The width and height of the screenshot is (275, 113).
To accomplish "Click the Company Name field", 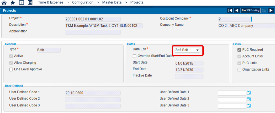I will click(x=246, y=26).
